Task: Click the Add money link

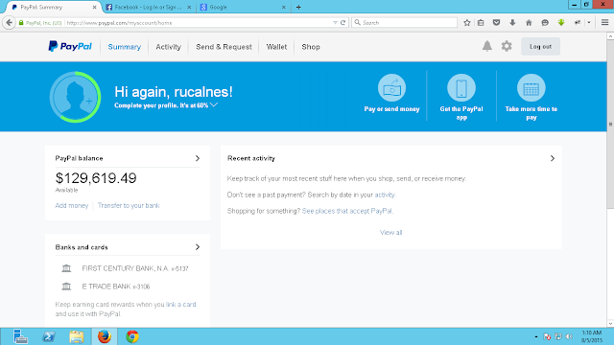Action: 72,205
